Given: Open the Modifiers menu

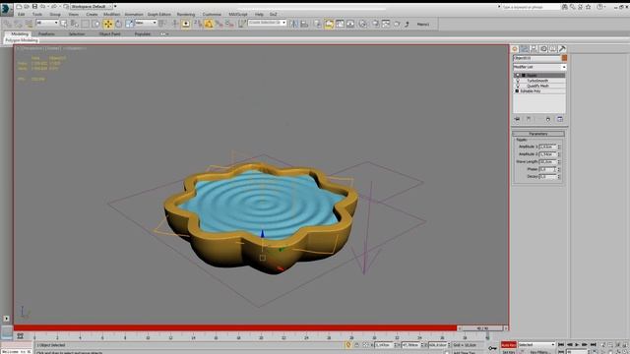Looking at the screenshot, I should tap(111, 14).
